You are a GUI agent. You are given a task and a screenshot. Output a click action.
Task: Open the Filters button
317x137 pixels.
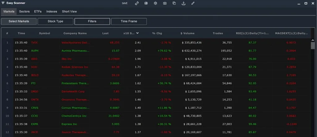[x=92, y=21]
